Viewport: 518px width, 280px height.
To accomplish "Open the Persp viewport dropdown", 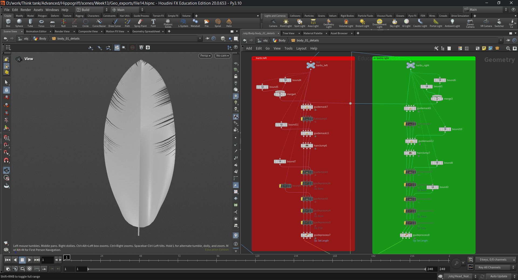I will tap(205, 56).
